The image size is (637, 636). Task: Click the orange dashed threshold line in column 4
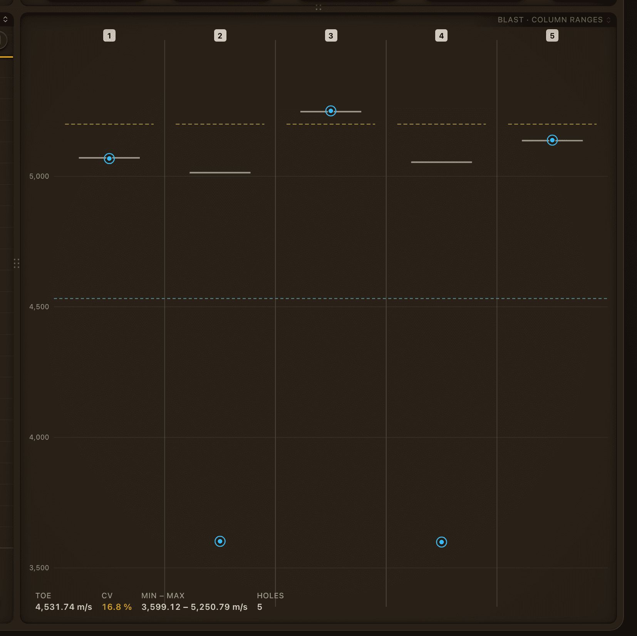[441, 124]
